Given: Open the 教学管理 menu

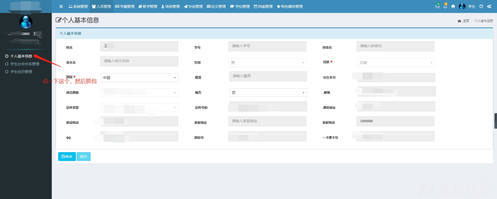Looking at the screenshot, I should point(148,6).
